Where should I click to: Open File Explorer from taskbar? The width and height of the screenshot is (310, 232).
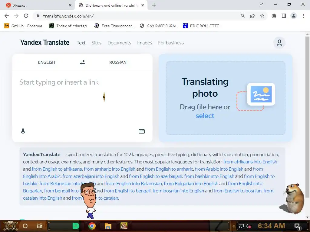pyautogui.click(x=108, y=226)
